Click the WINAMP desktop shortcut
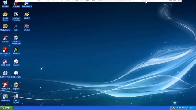 27,16
